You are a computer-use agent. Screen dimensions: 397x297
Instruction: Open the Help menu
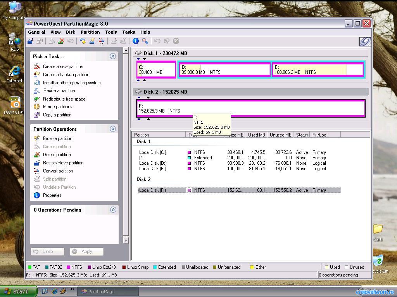click(x=145, y=32)
